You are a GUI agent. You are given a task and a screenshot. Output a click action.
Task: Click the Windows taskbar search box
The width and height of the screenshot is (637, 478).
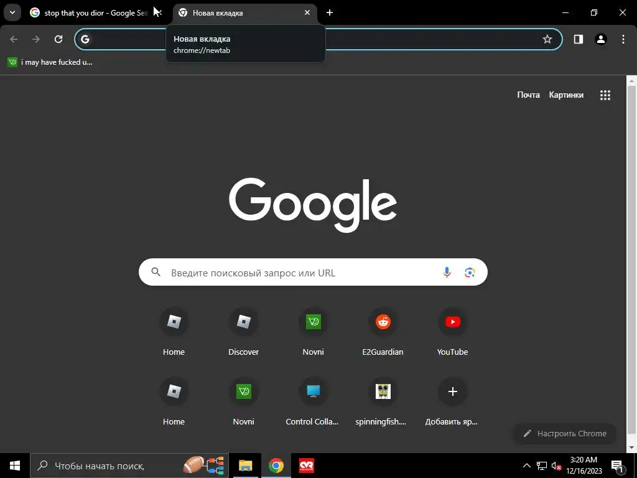129,466
